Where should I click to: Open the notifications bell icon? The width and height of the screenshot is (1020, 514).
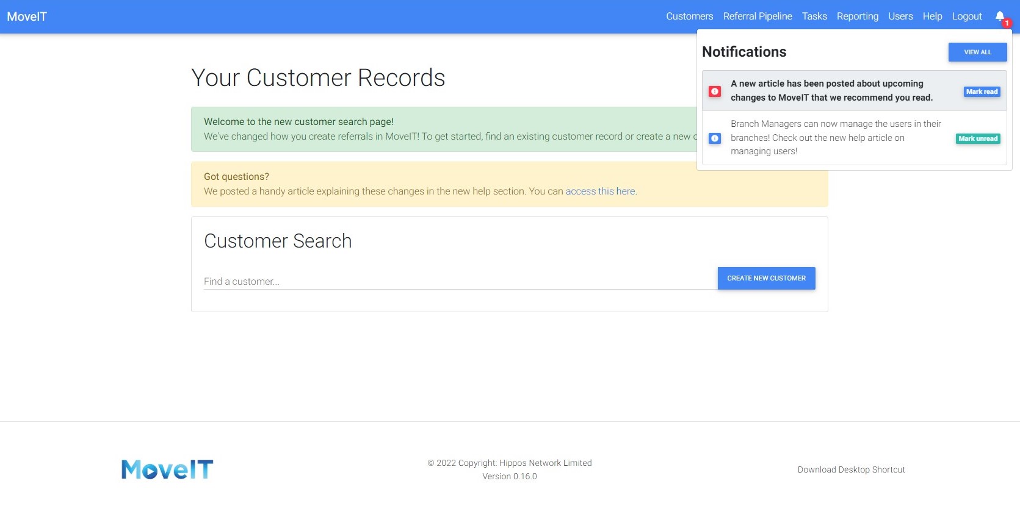[999, 16]
